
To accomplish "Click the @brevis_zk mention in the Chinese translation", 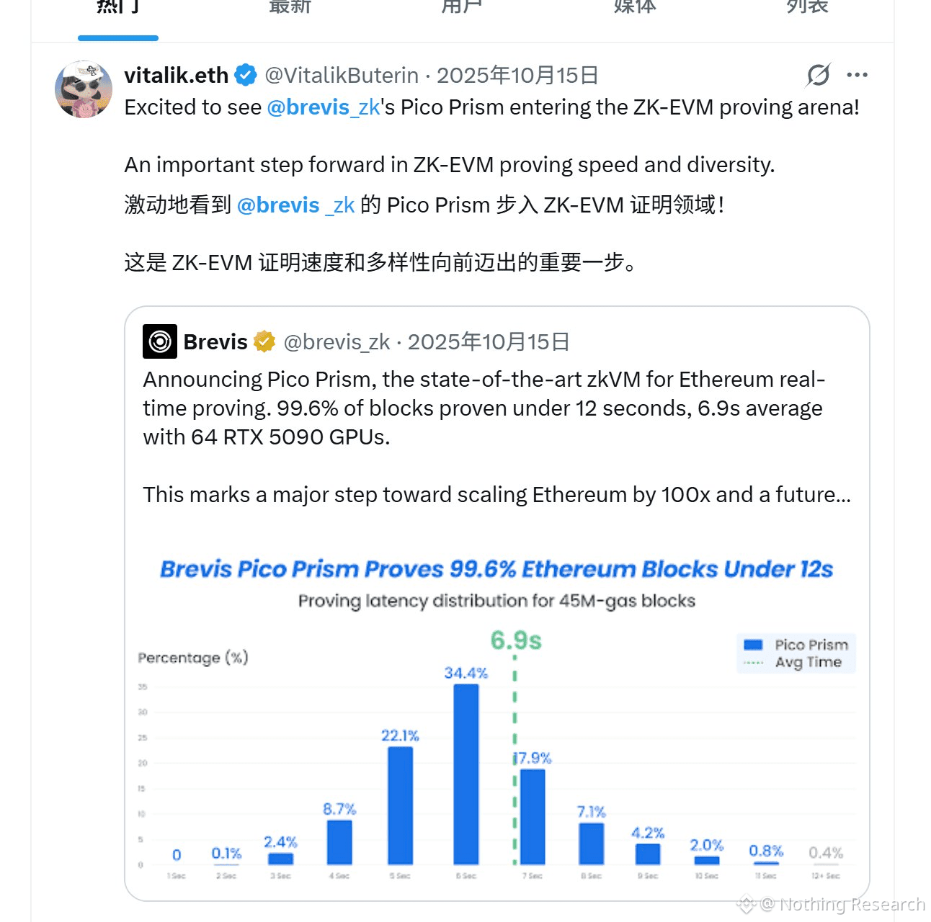I will pyautogui.click(x=295, y=205).
